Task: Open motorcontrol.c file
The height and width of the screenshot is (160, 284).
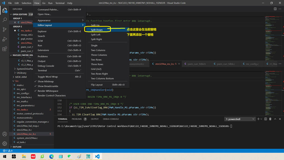Action: tap(25, 118)
